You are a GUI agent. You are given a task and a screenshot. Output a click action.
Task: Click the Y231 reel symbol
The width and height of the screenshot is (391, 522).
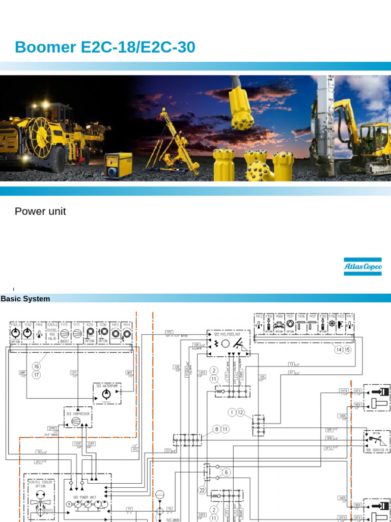(90, 332)
